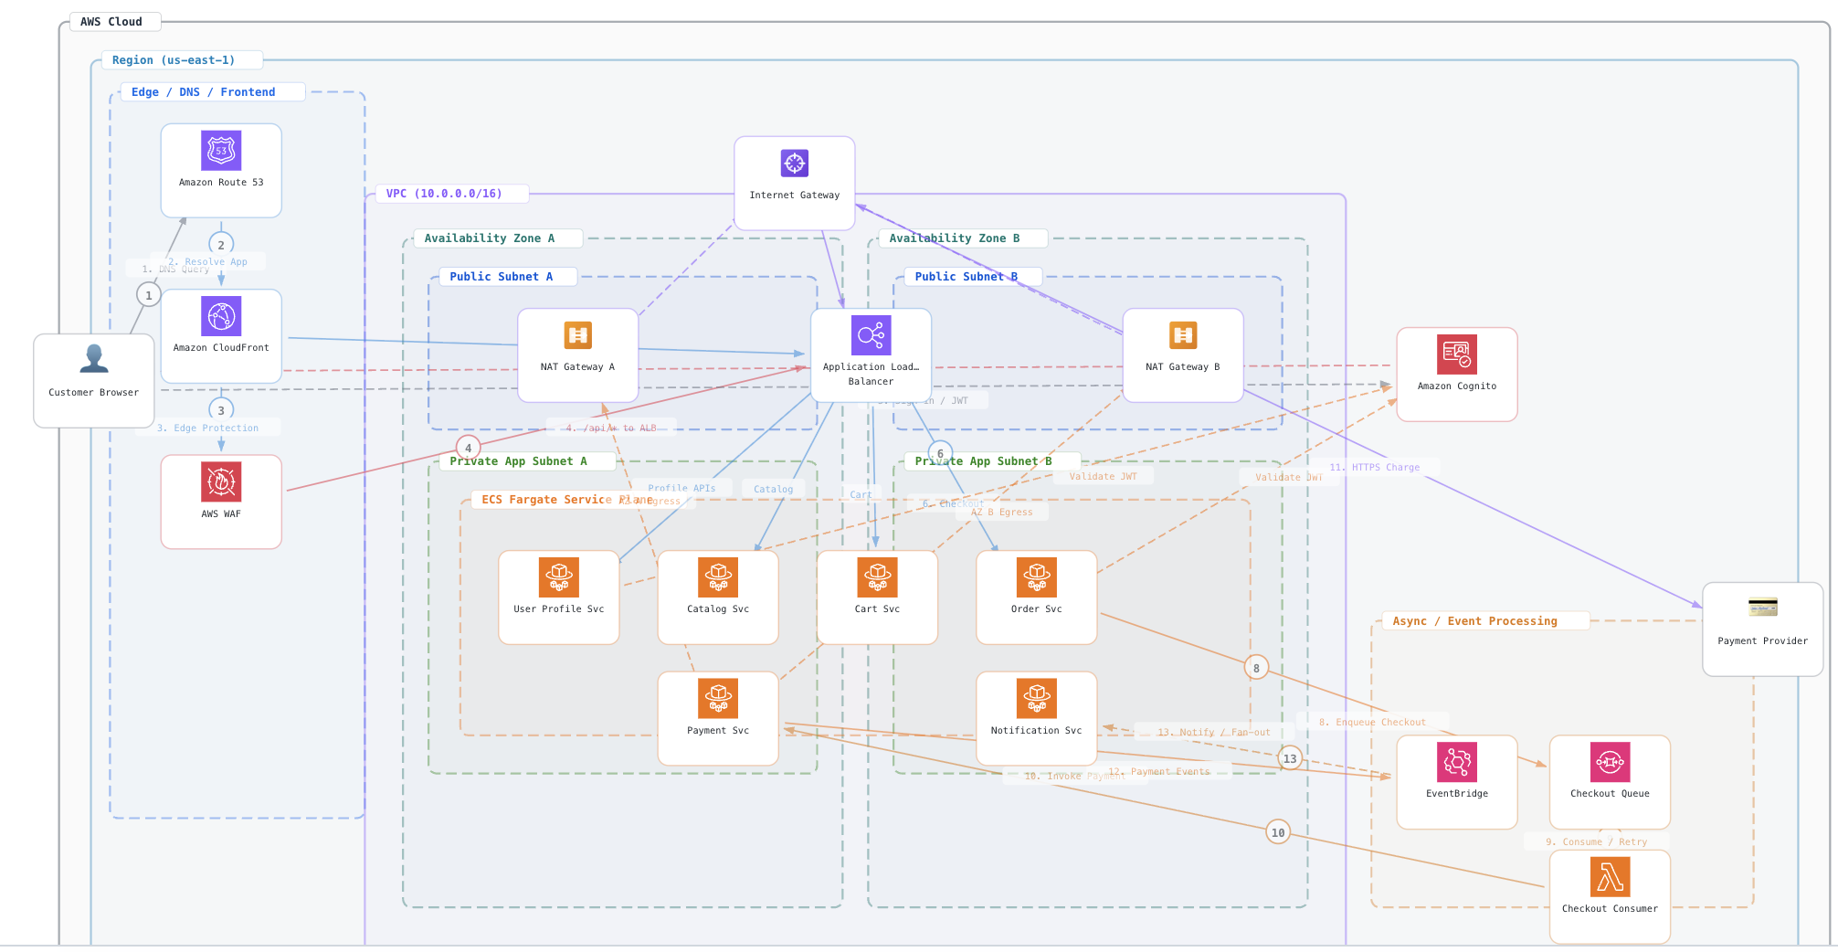Screen dimensions: 1838x952
Task: Click the Customer Browser user icon
Action: coord(94,359)
